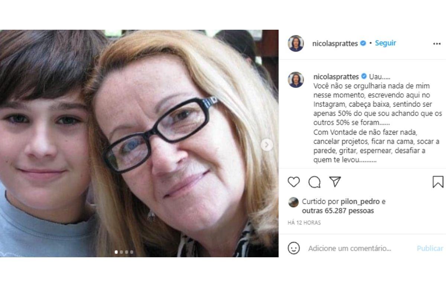Viewport: 446px width, 297px height.
Task: Go to next photo with carousel arrow
Action: (x=266, y=145)
